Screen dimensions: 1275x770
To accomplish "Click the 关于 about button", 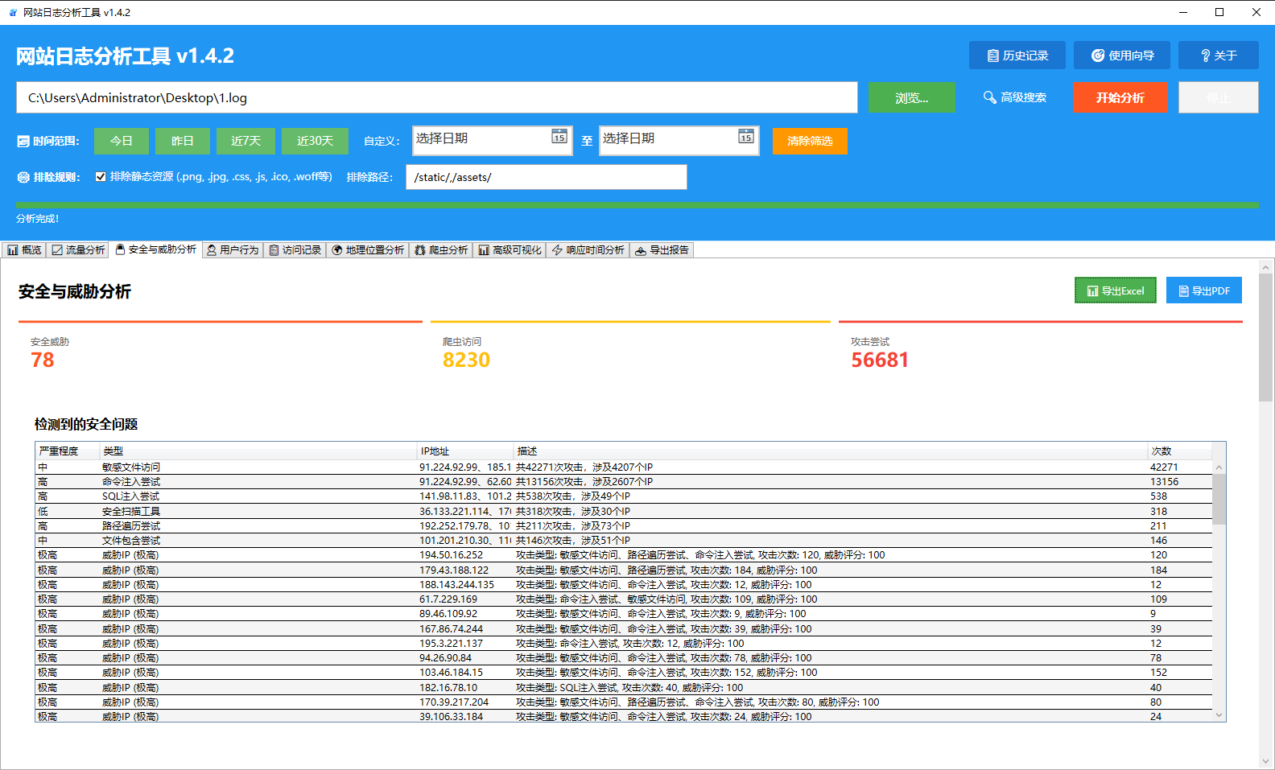I will click(x=1218, y=56).
